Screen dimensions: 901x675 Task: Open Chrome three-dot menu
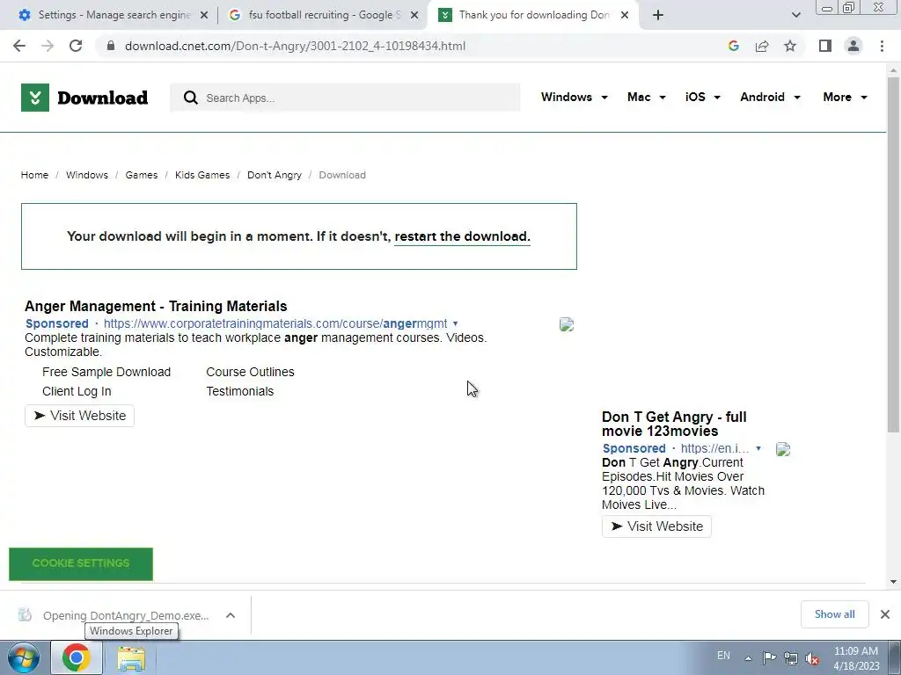(x=882, y=46)
